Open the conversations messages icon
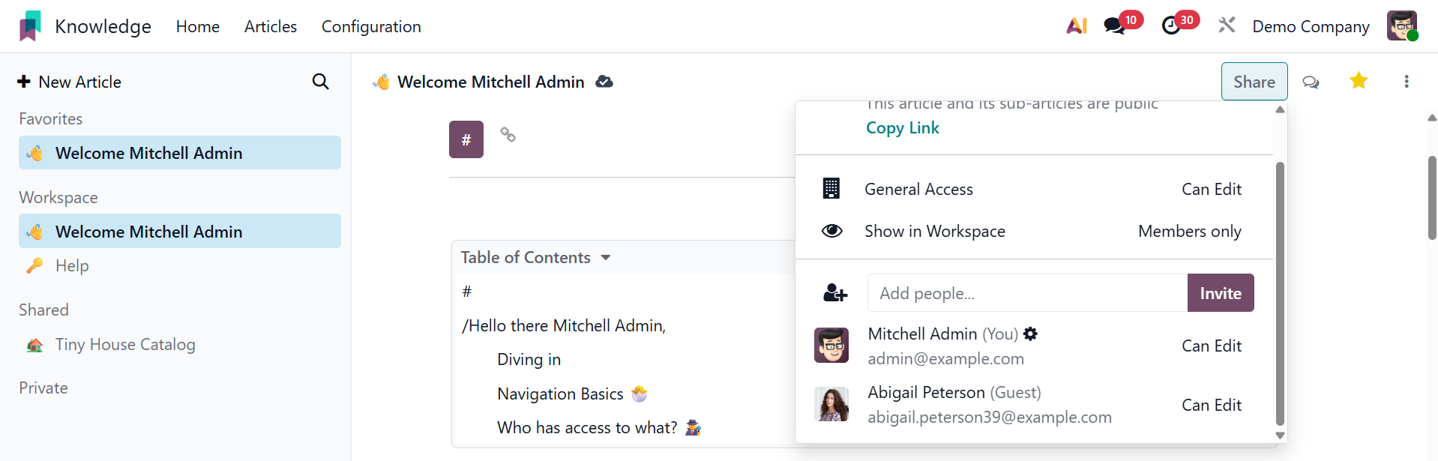Viewport: 1438px width, 461px height. click(1114, 26)
